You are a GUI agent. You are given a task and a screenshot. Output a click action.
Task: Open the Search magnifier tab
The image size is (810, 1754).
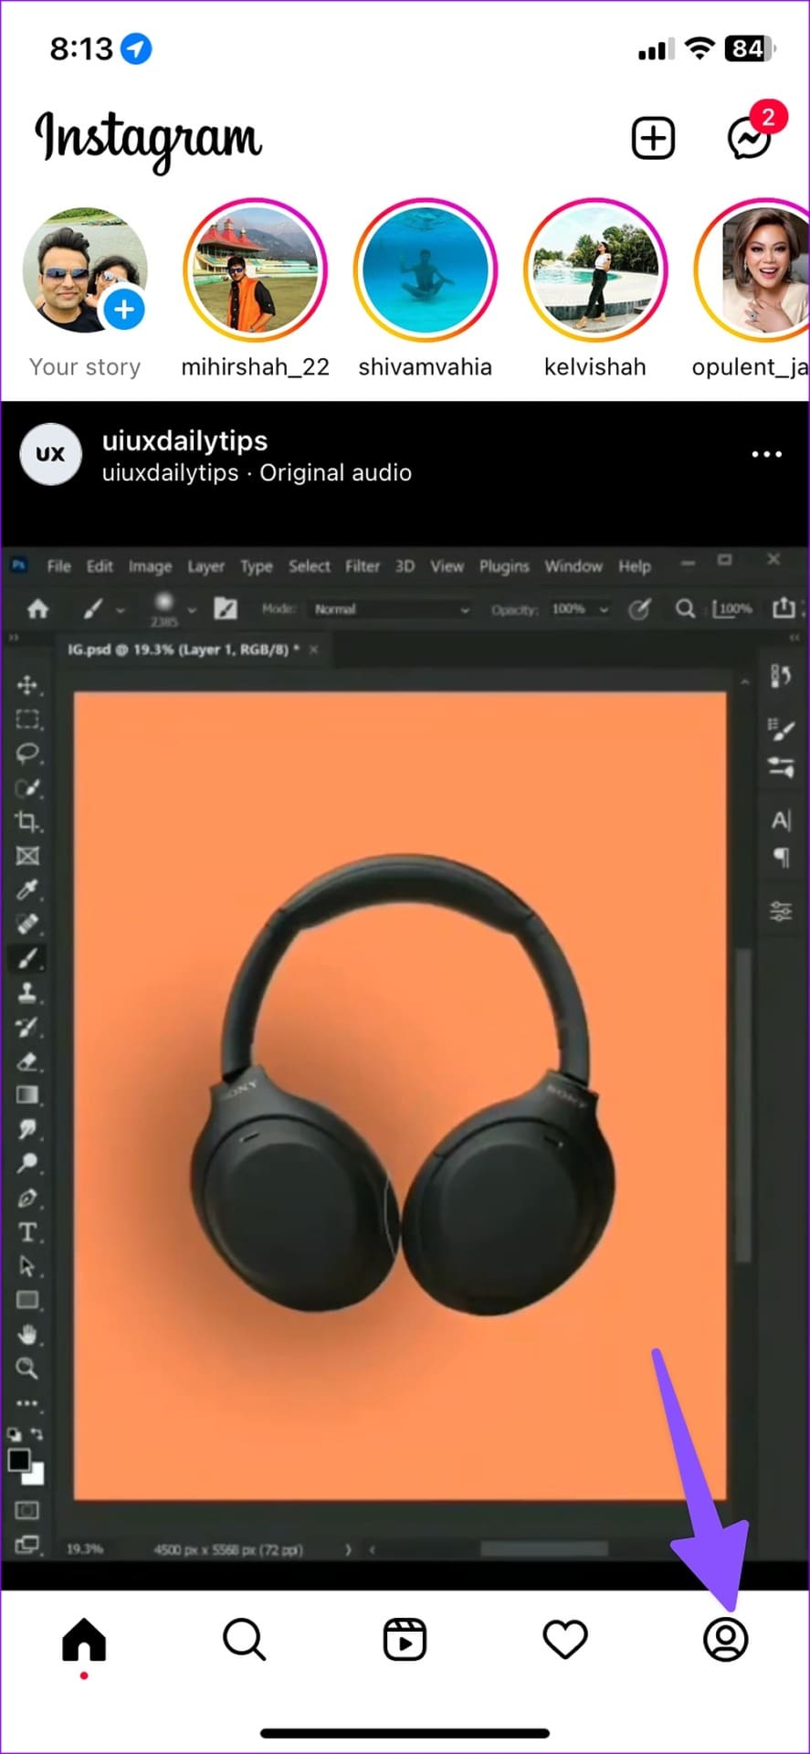(x=244, y=1640)
